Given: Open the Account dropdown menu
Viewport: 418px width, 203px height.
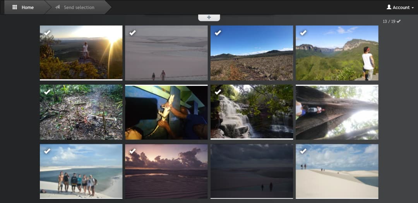Looking at the screenshot, I should [x=400, y=7].
